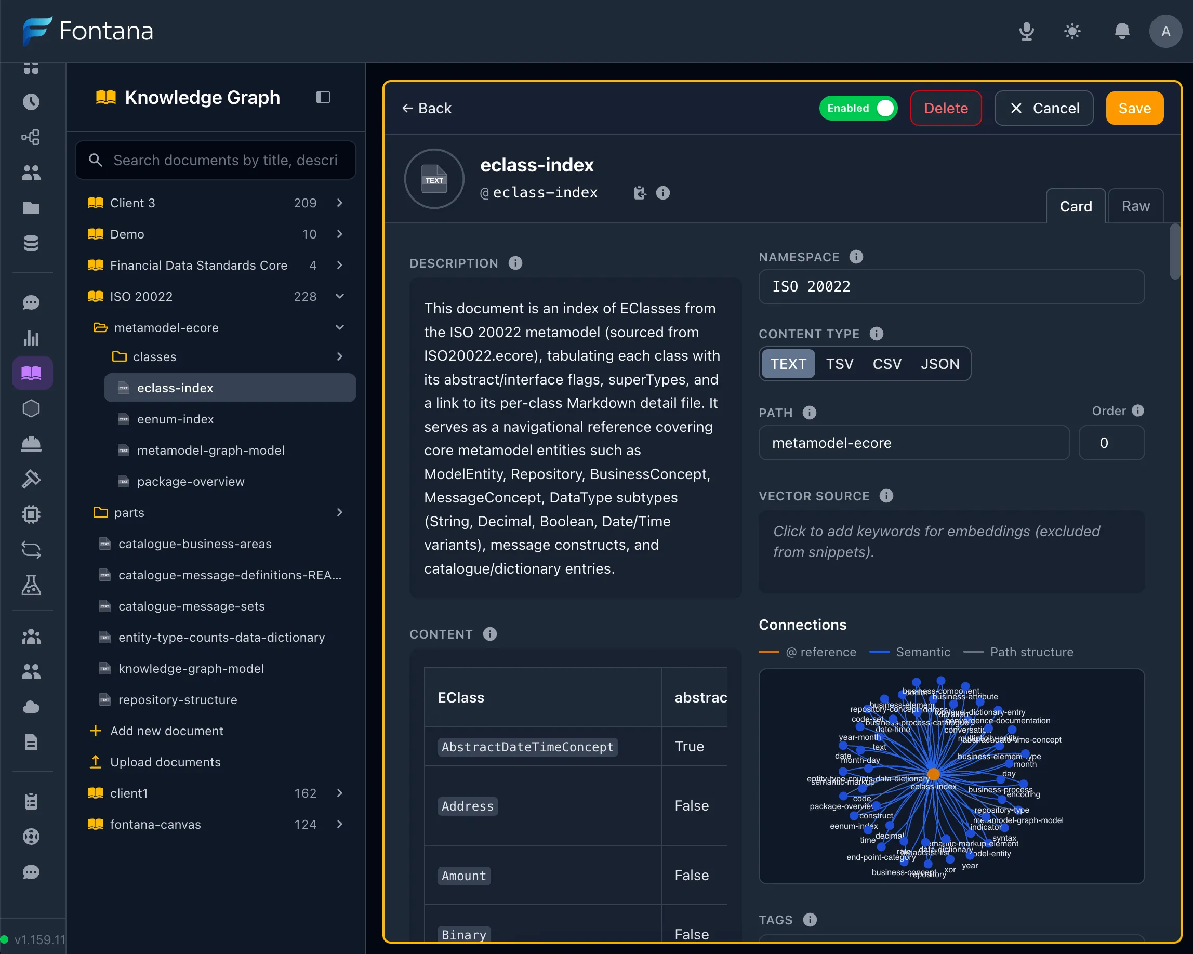Image resolution: width=1193 pixels, height=954 pixels.
Task: Open the hard hat sidebar icon
Action: [31, 444]
